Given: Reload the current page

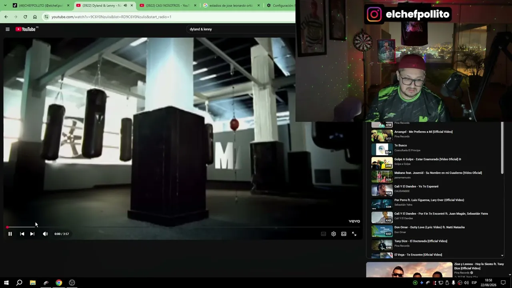Looking at the screenshot, I should click(25, 17).
